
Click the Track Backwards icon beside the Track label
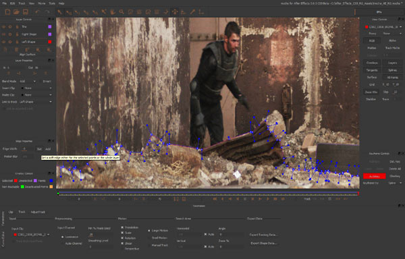[x=315, y=199]
